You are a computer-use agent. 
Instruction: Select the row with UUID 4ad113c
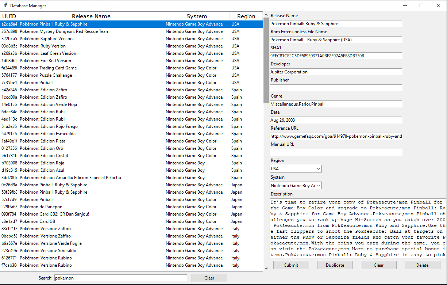point(131,119)
